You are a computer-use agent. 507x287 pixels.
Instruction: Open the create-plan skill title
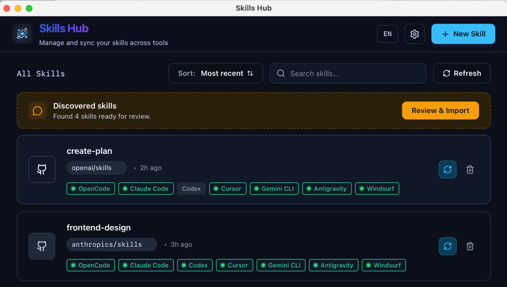pyautogui.click(x=89, y=151)
